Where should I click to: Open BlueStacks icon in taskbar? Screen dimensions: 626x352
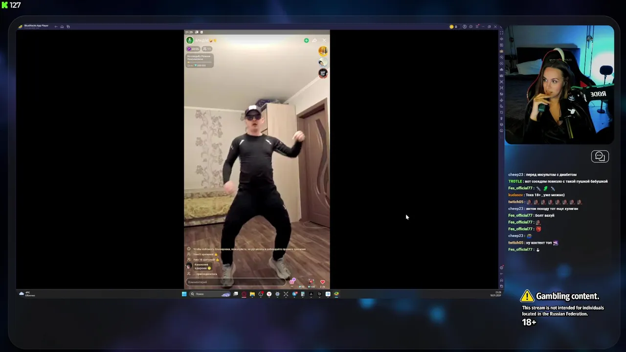(336, 294)
